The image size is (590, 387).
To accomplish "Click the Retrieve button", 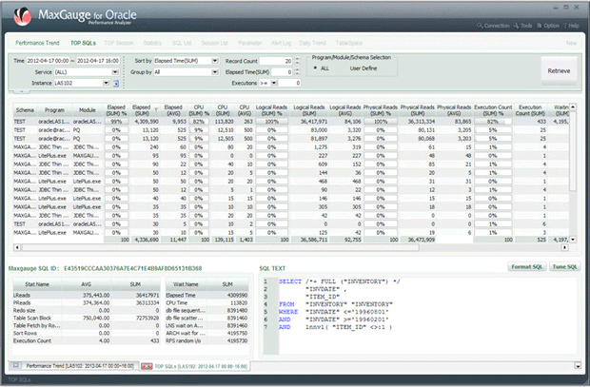I will click(559, 70).
